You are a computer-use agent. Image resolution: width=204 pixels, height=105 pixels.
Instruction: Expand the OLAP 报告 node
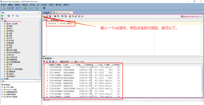click(2, 87)
